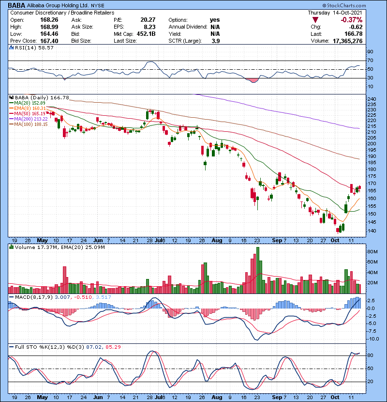The image size is (387, 402).
Task: Select Consumer Discretionary / Broadline Retailers sector text
Action: 62,13
